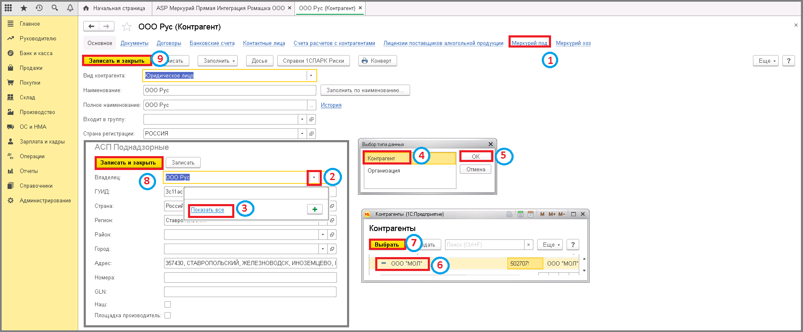Open the history clock icon
This screenshot has width=803, height=332.
[39, 8]
